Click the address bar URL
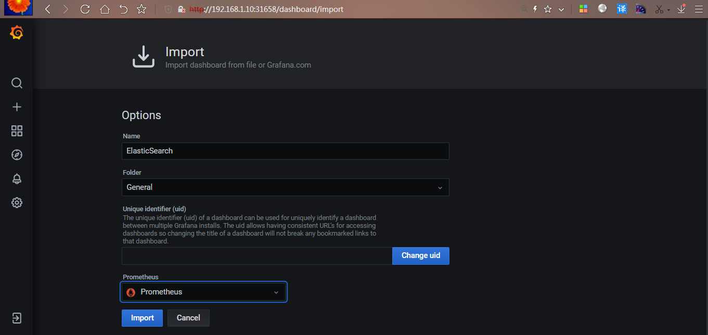 pos(266,9)
